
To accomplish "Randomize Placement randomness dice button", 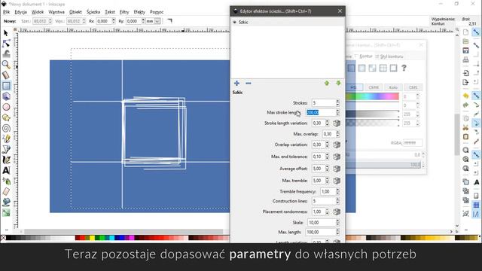I will 337,212.
